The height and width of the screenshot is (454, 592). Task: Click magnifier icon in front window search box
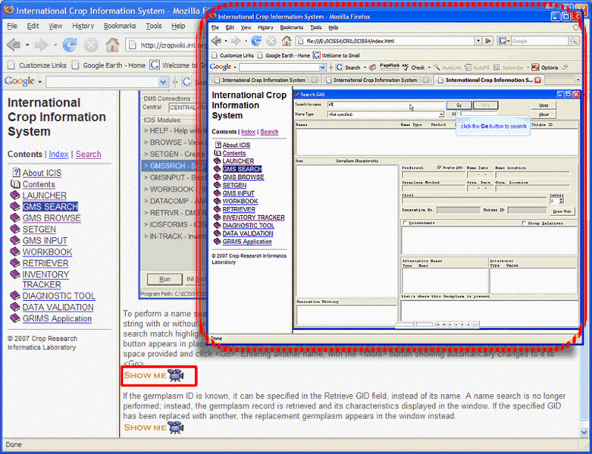coord(574,41)
